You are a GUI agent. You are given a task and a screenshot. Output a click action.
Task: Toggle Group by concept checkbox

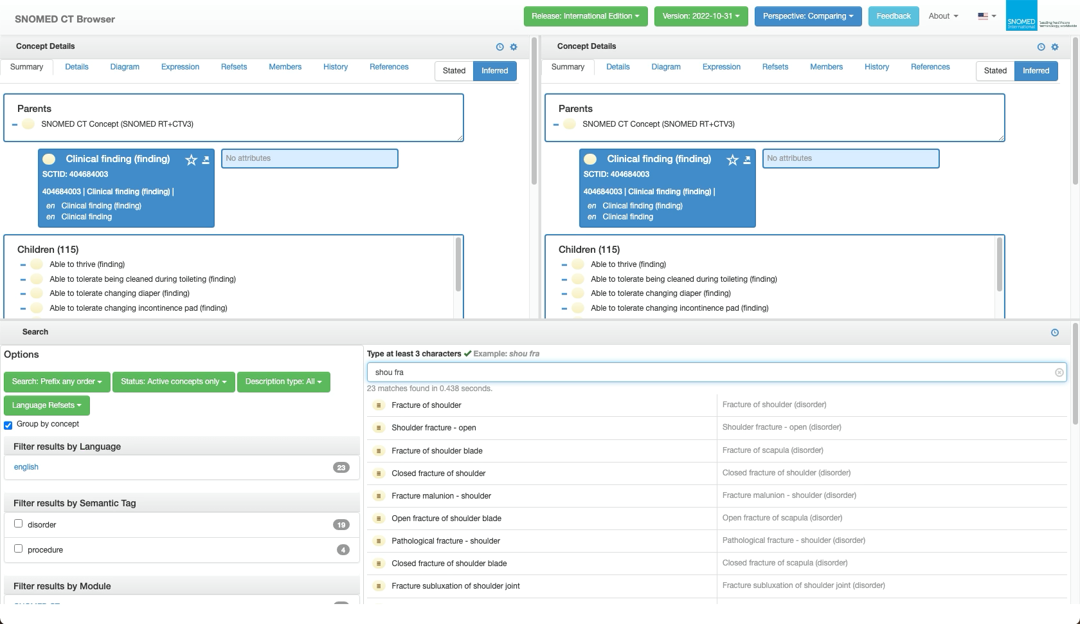[8, 425]
